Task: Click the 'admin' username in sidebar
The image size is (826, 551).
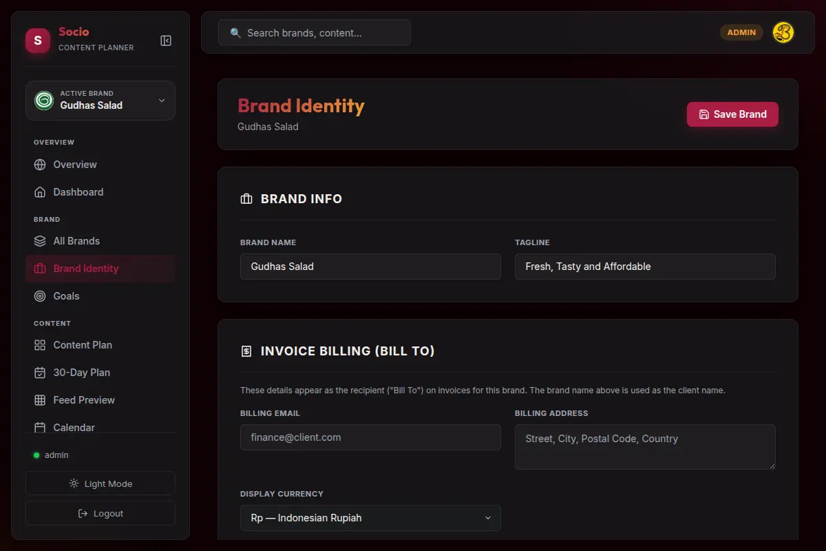Action: point(56,455)
